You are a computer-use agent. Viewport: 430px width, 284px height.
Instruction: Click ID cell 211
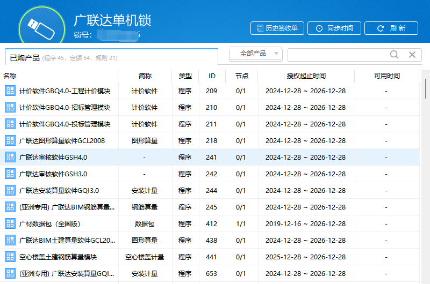211,124
